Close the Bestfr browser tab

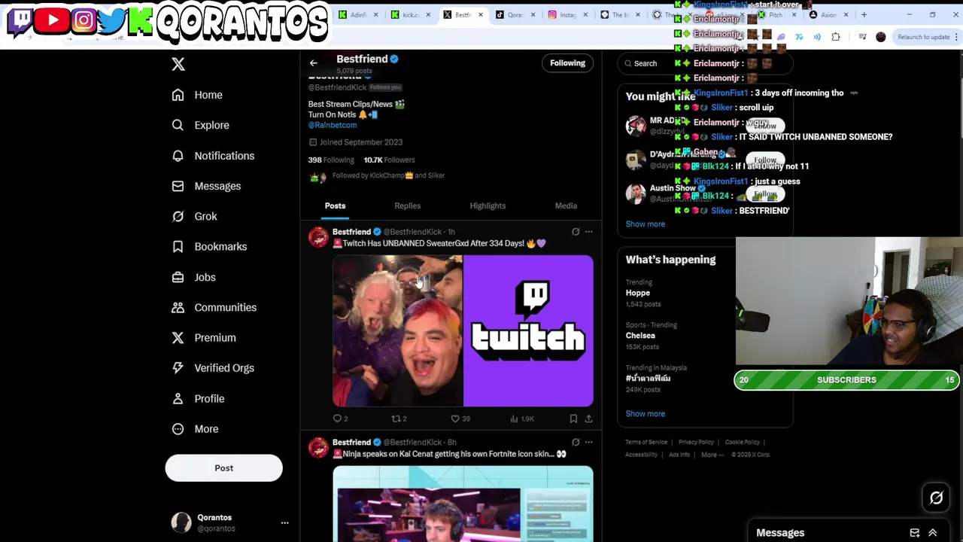(480, 15)
